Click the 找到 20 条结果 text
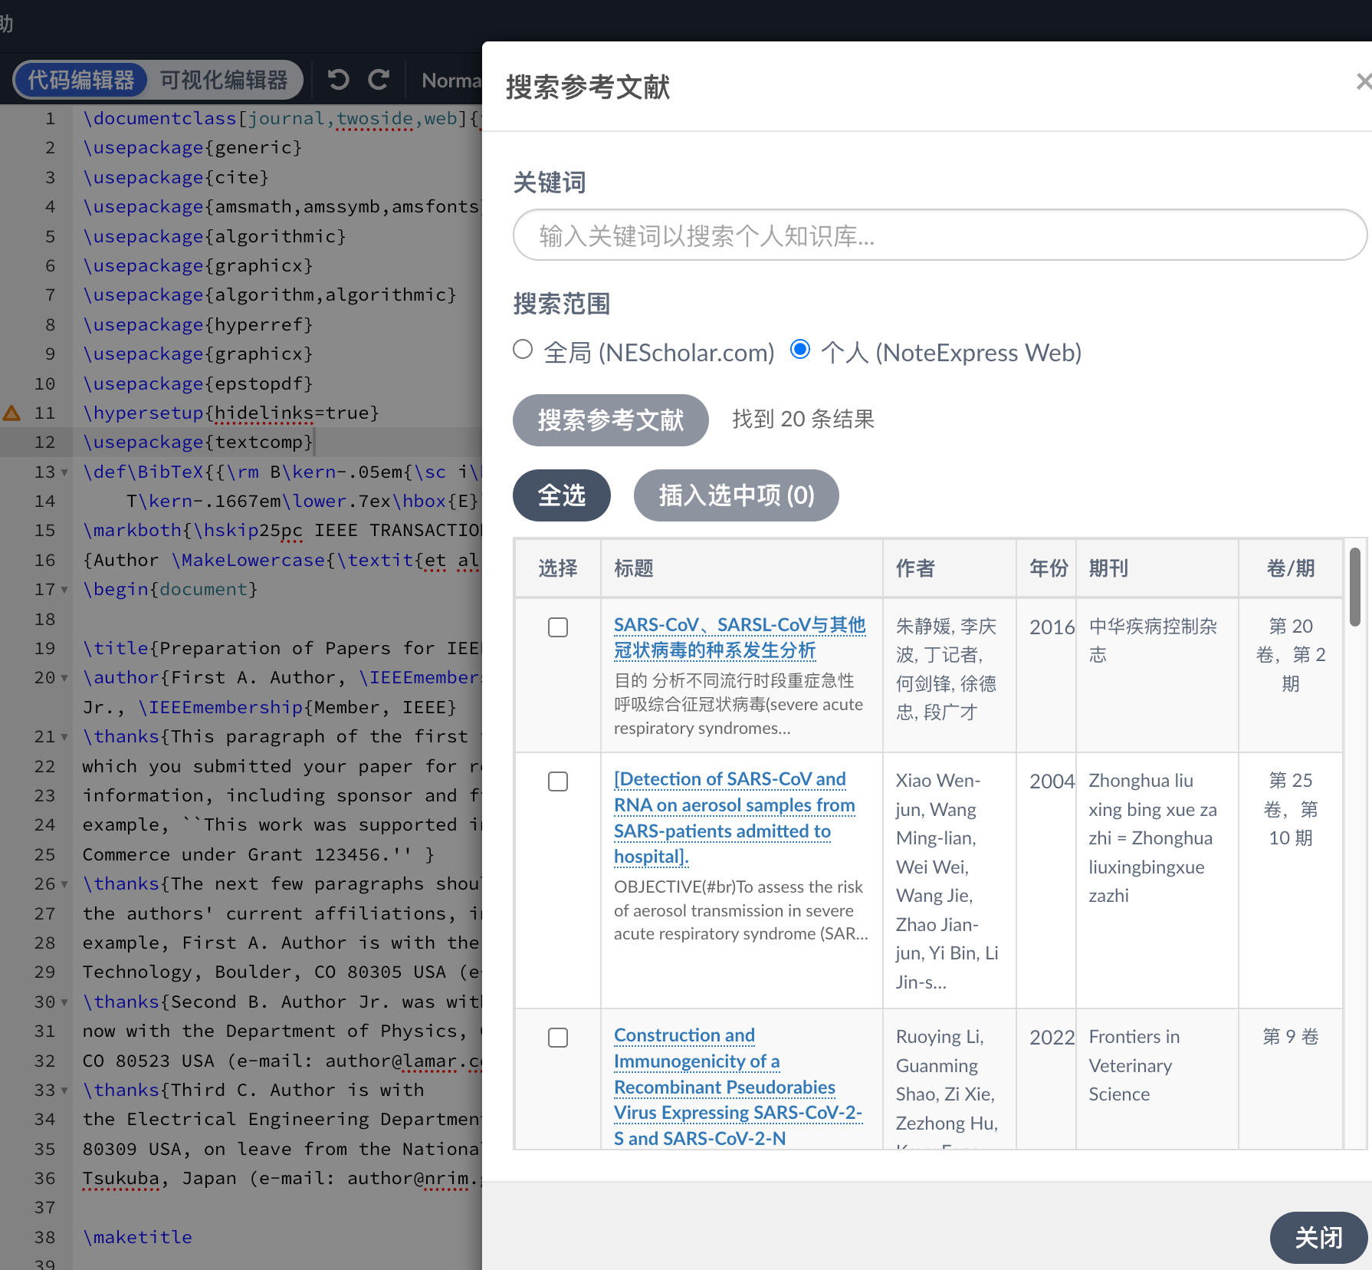Screen dimensions: 1372x1270 click(x=803, y=419)
